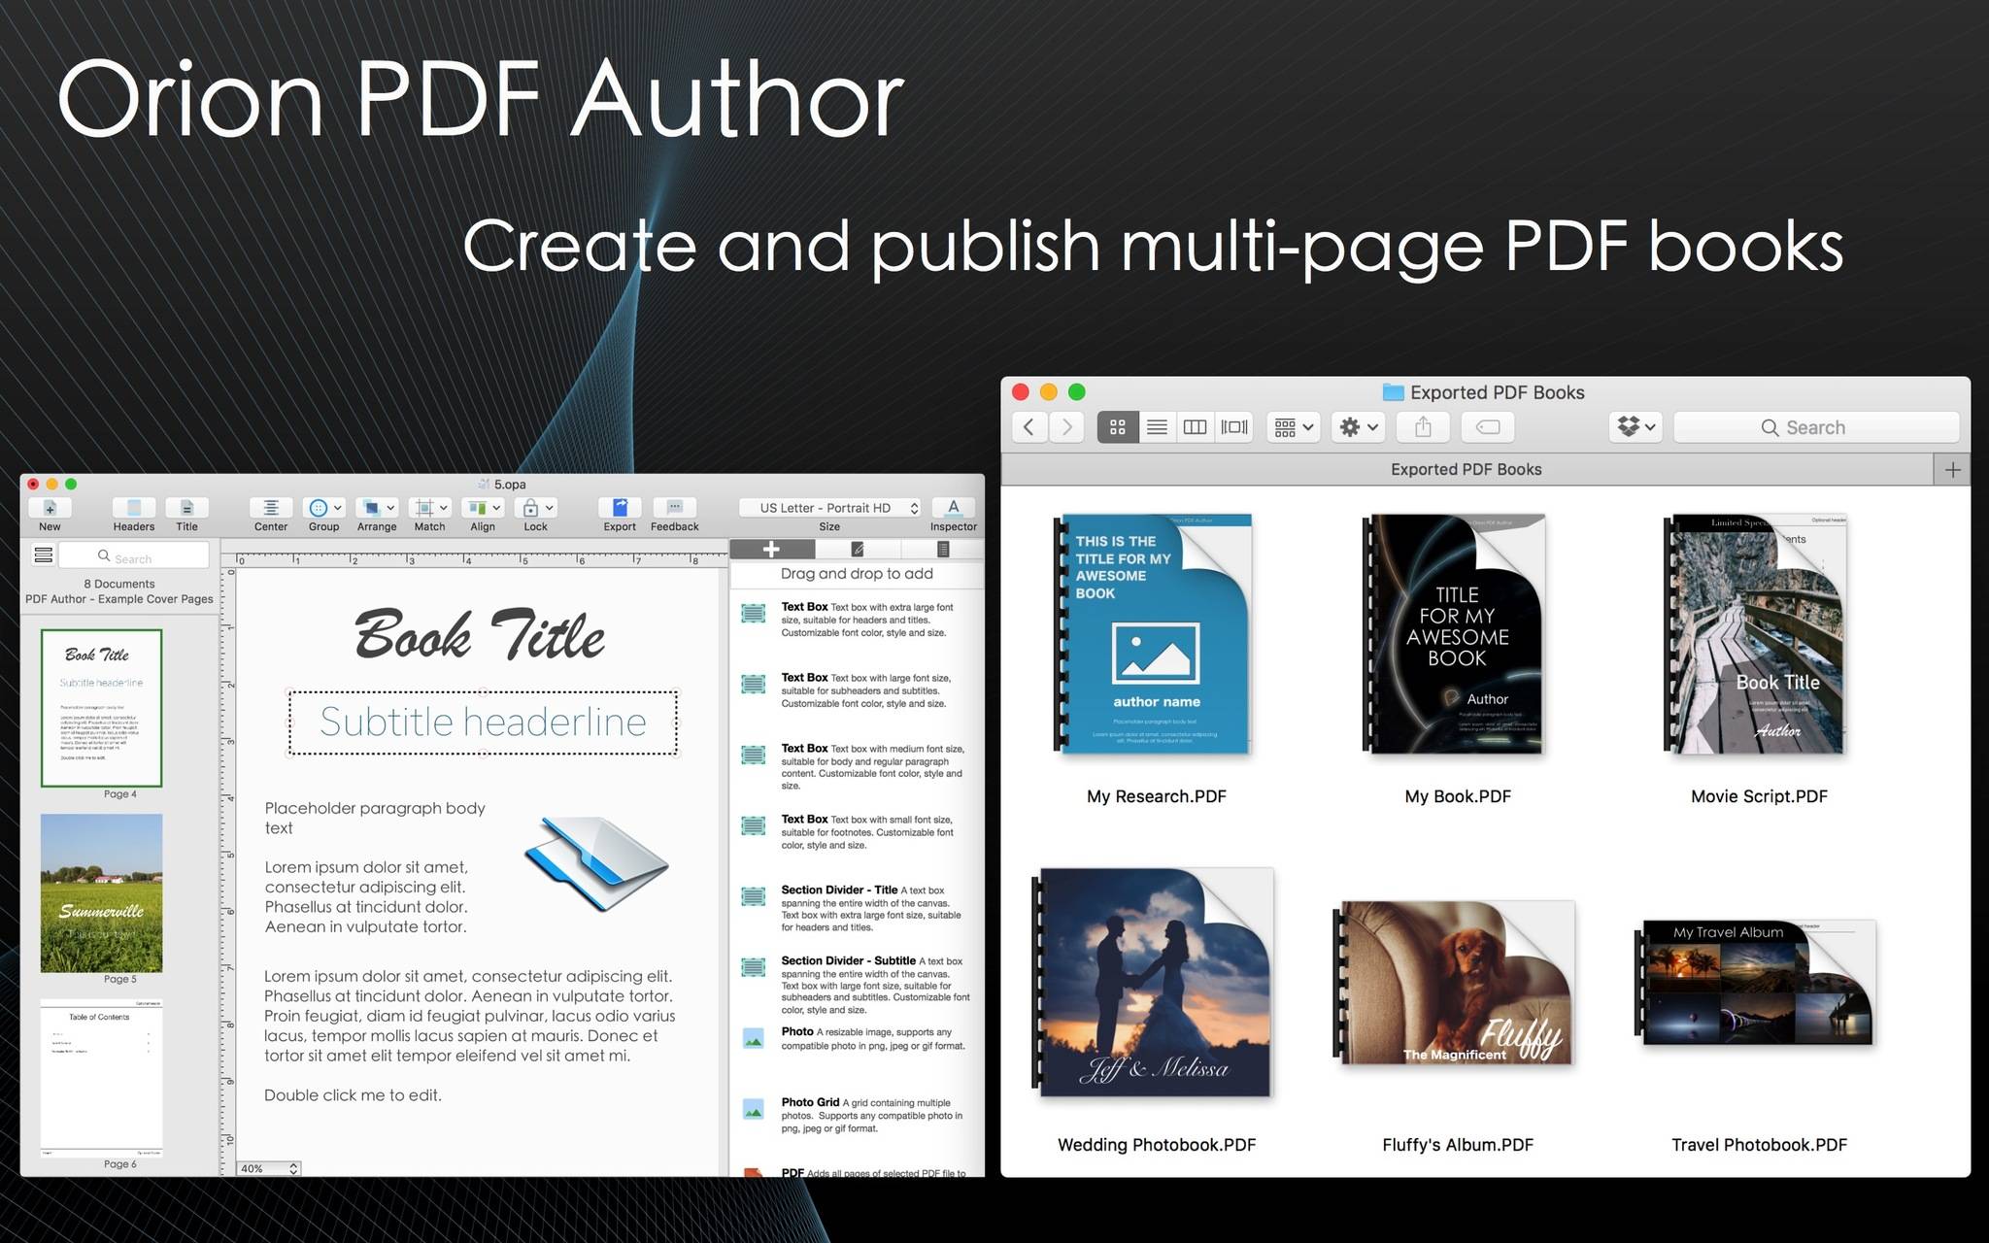Click the Center alignment toolbar icon
1989x1243 pixels.
271,508
